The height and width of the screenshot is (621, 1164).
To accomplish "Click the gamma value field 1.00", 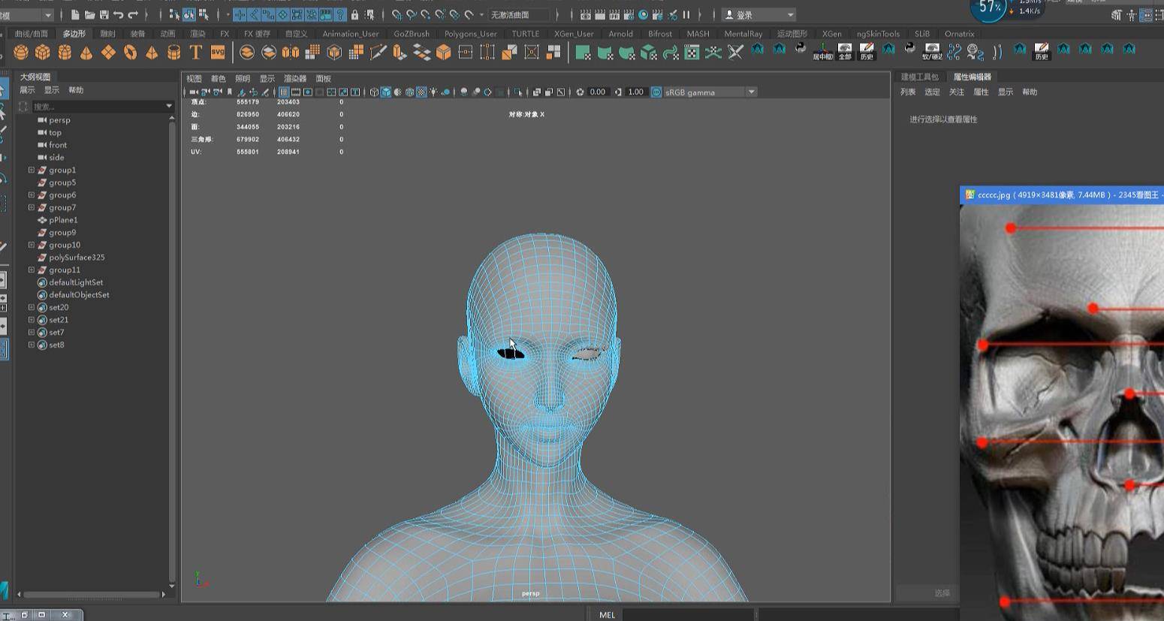I will [636, 92].
